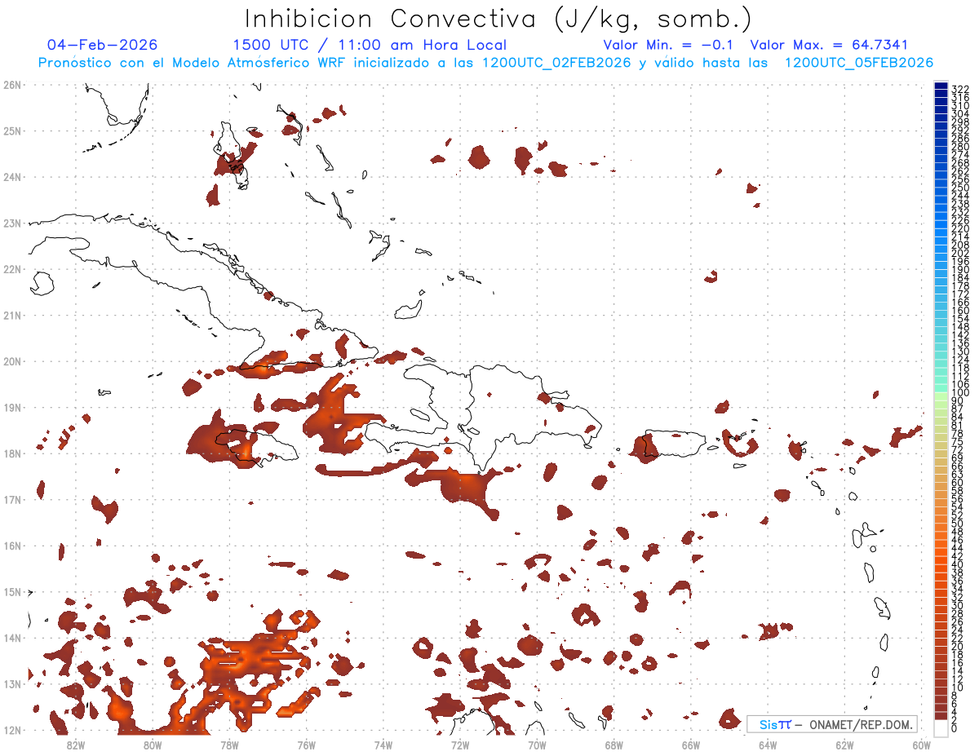Click the dark blue 322 colorbar swatch
The height and width of the screenshot is (756, 979).
[x=941, y=86]
